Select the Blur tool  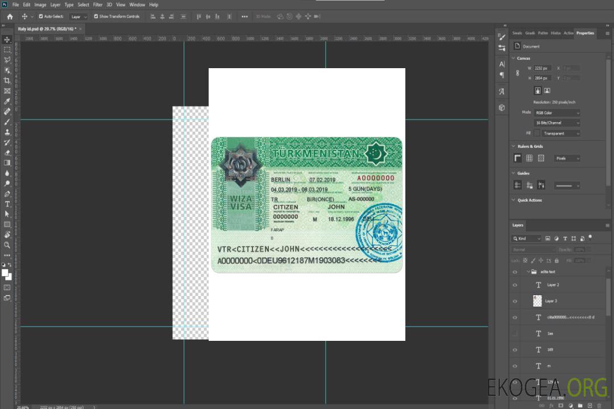coord(7,173)
